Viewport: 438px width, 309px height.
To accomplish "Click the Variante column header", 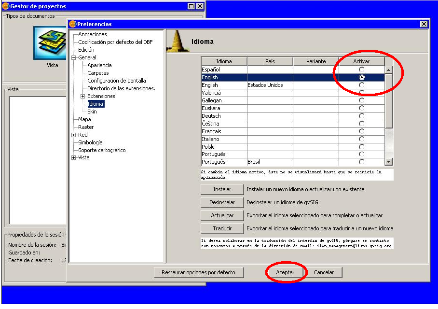I will pyautogui.click(x=316, y=61).
